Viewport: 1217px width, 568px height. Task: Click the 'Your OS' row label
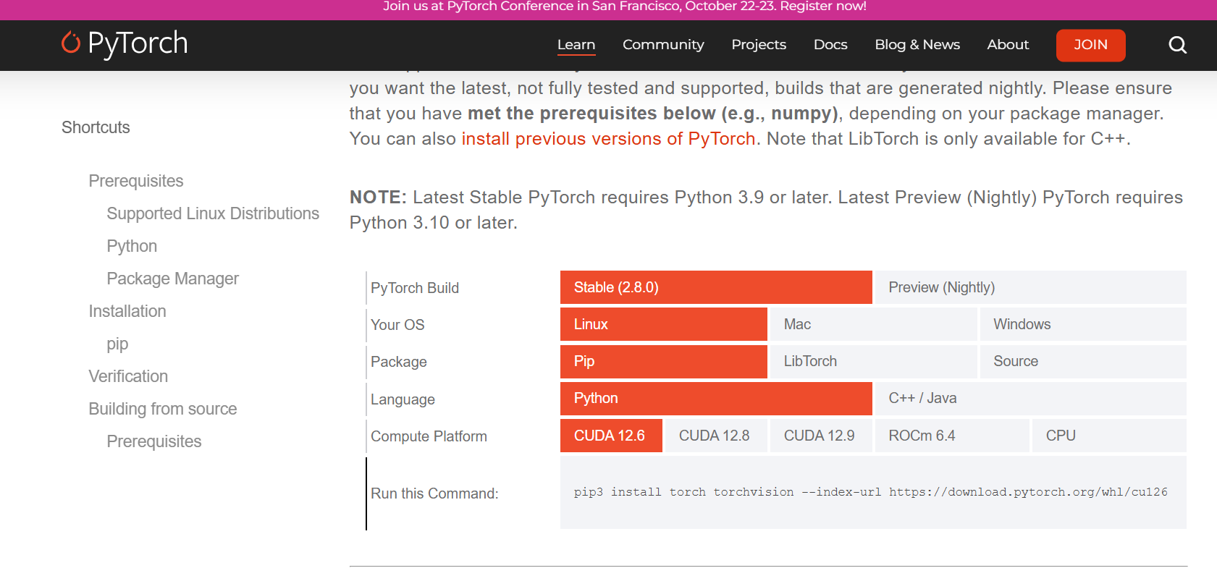coord(397,325)
